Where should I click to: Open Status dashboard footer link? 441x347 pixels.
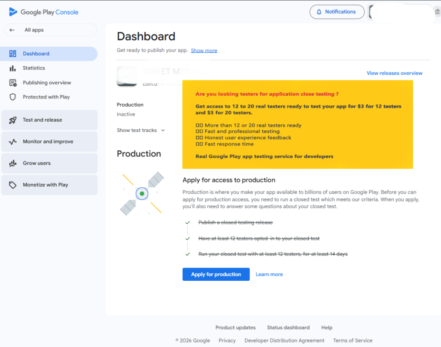(x=288, y=327)
